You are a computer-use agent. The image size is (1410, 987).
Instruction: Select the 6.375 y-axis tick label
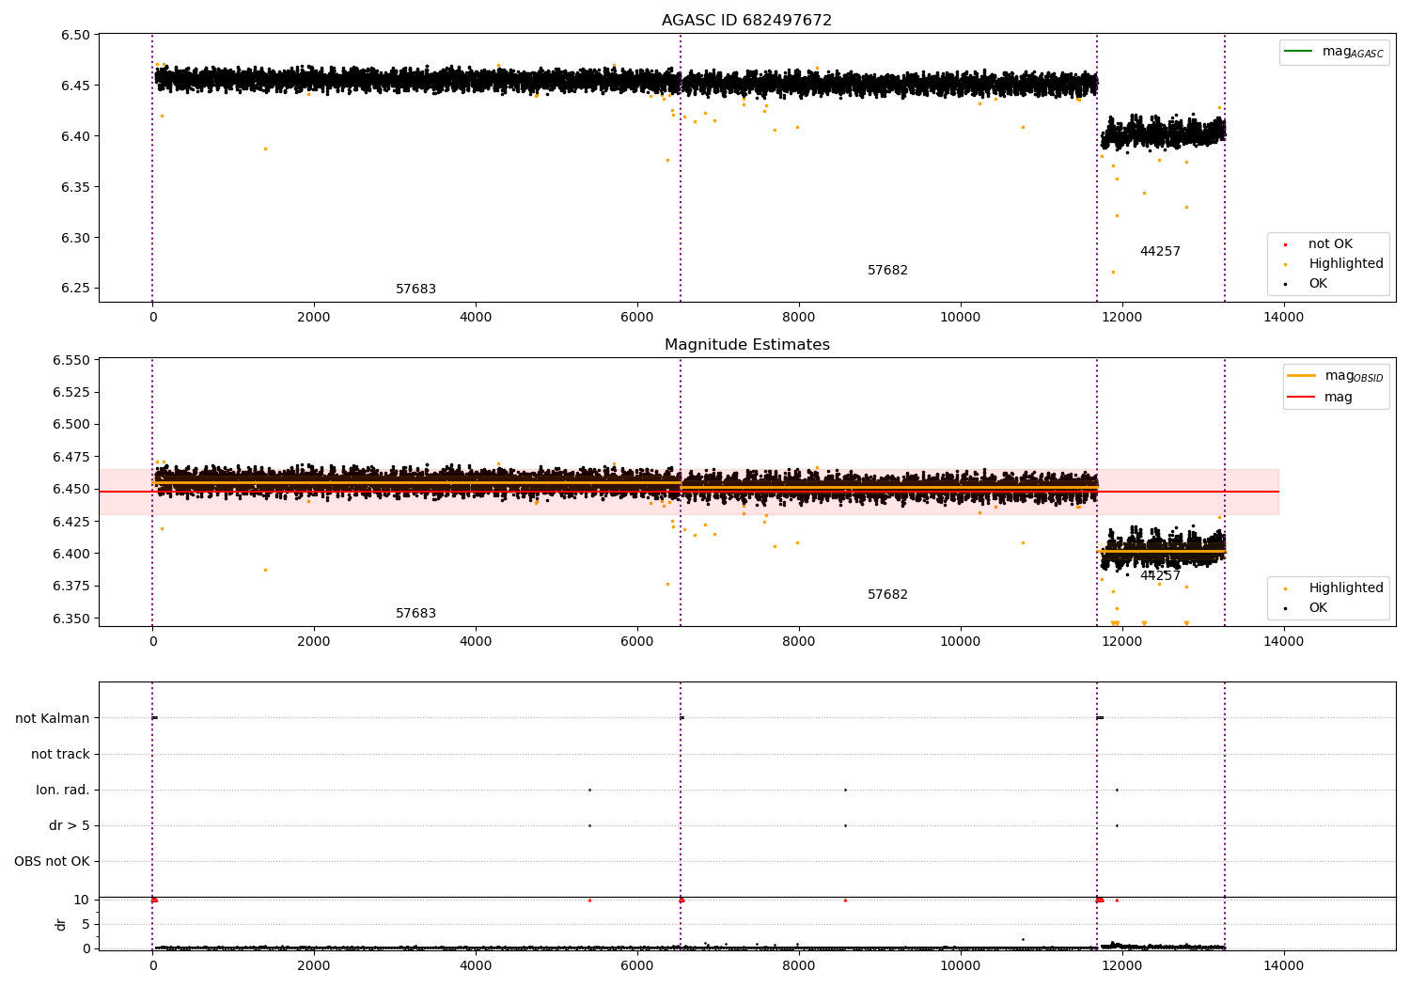(x=71, y=587)
